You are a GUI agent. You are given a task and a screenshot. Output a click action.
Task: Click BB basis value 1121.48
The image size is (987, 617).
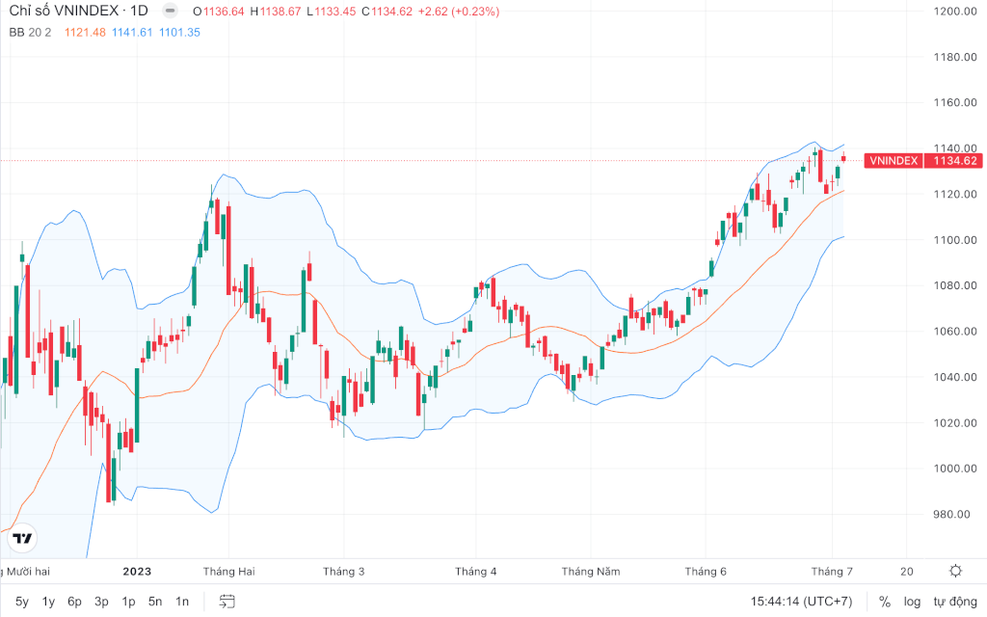pyautogui.click(x=85, y=32)
